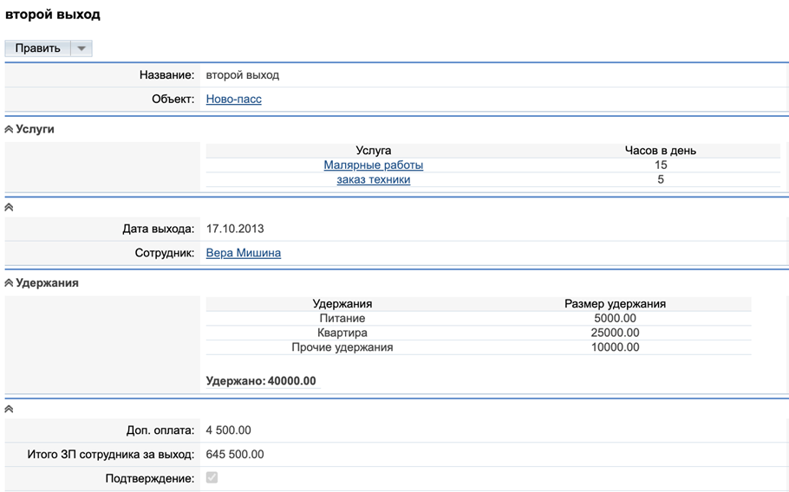Click the Размер удержания column header
This screenshot has height=492, width=789.
pos(615,304)
